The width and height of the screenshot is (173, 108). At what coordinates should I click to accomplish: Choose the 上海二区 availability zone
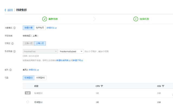40,43
